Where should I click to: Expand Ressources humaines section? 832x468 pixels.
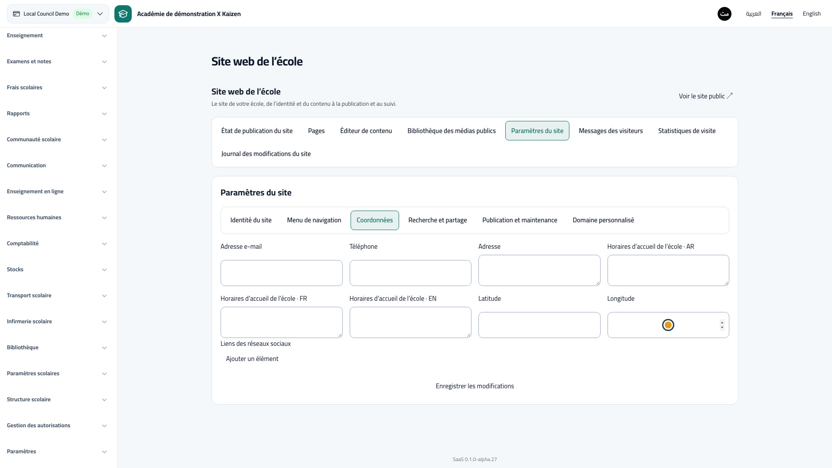pos(57,218)
